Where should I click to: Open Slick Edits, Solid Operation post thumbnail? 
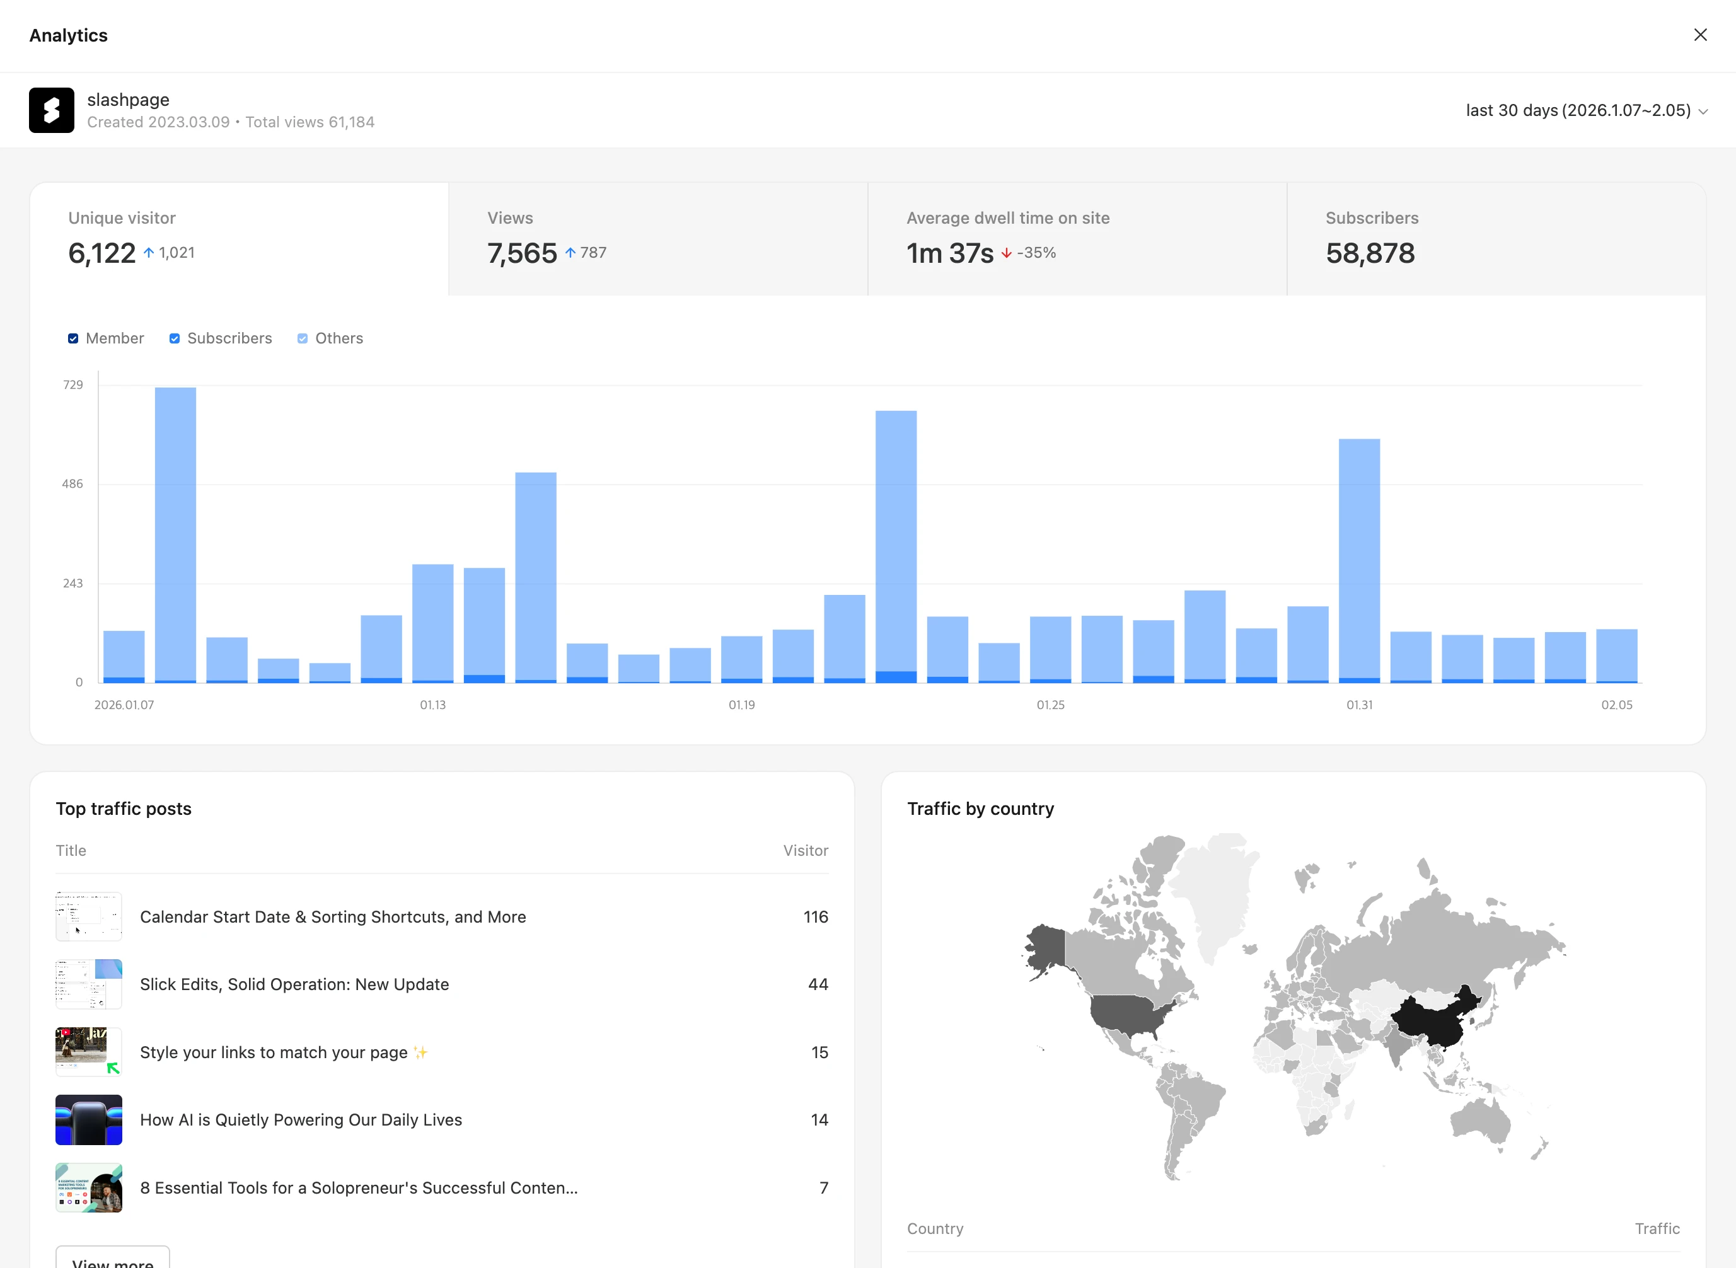tap(89, 984)
